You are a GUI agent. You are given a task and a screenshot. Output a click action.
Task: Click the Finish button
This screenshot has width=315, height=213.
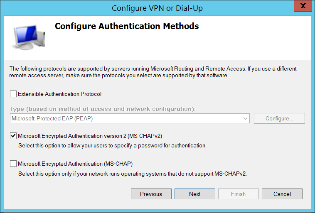238,194
